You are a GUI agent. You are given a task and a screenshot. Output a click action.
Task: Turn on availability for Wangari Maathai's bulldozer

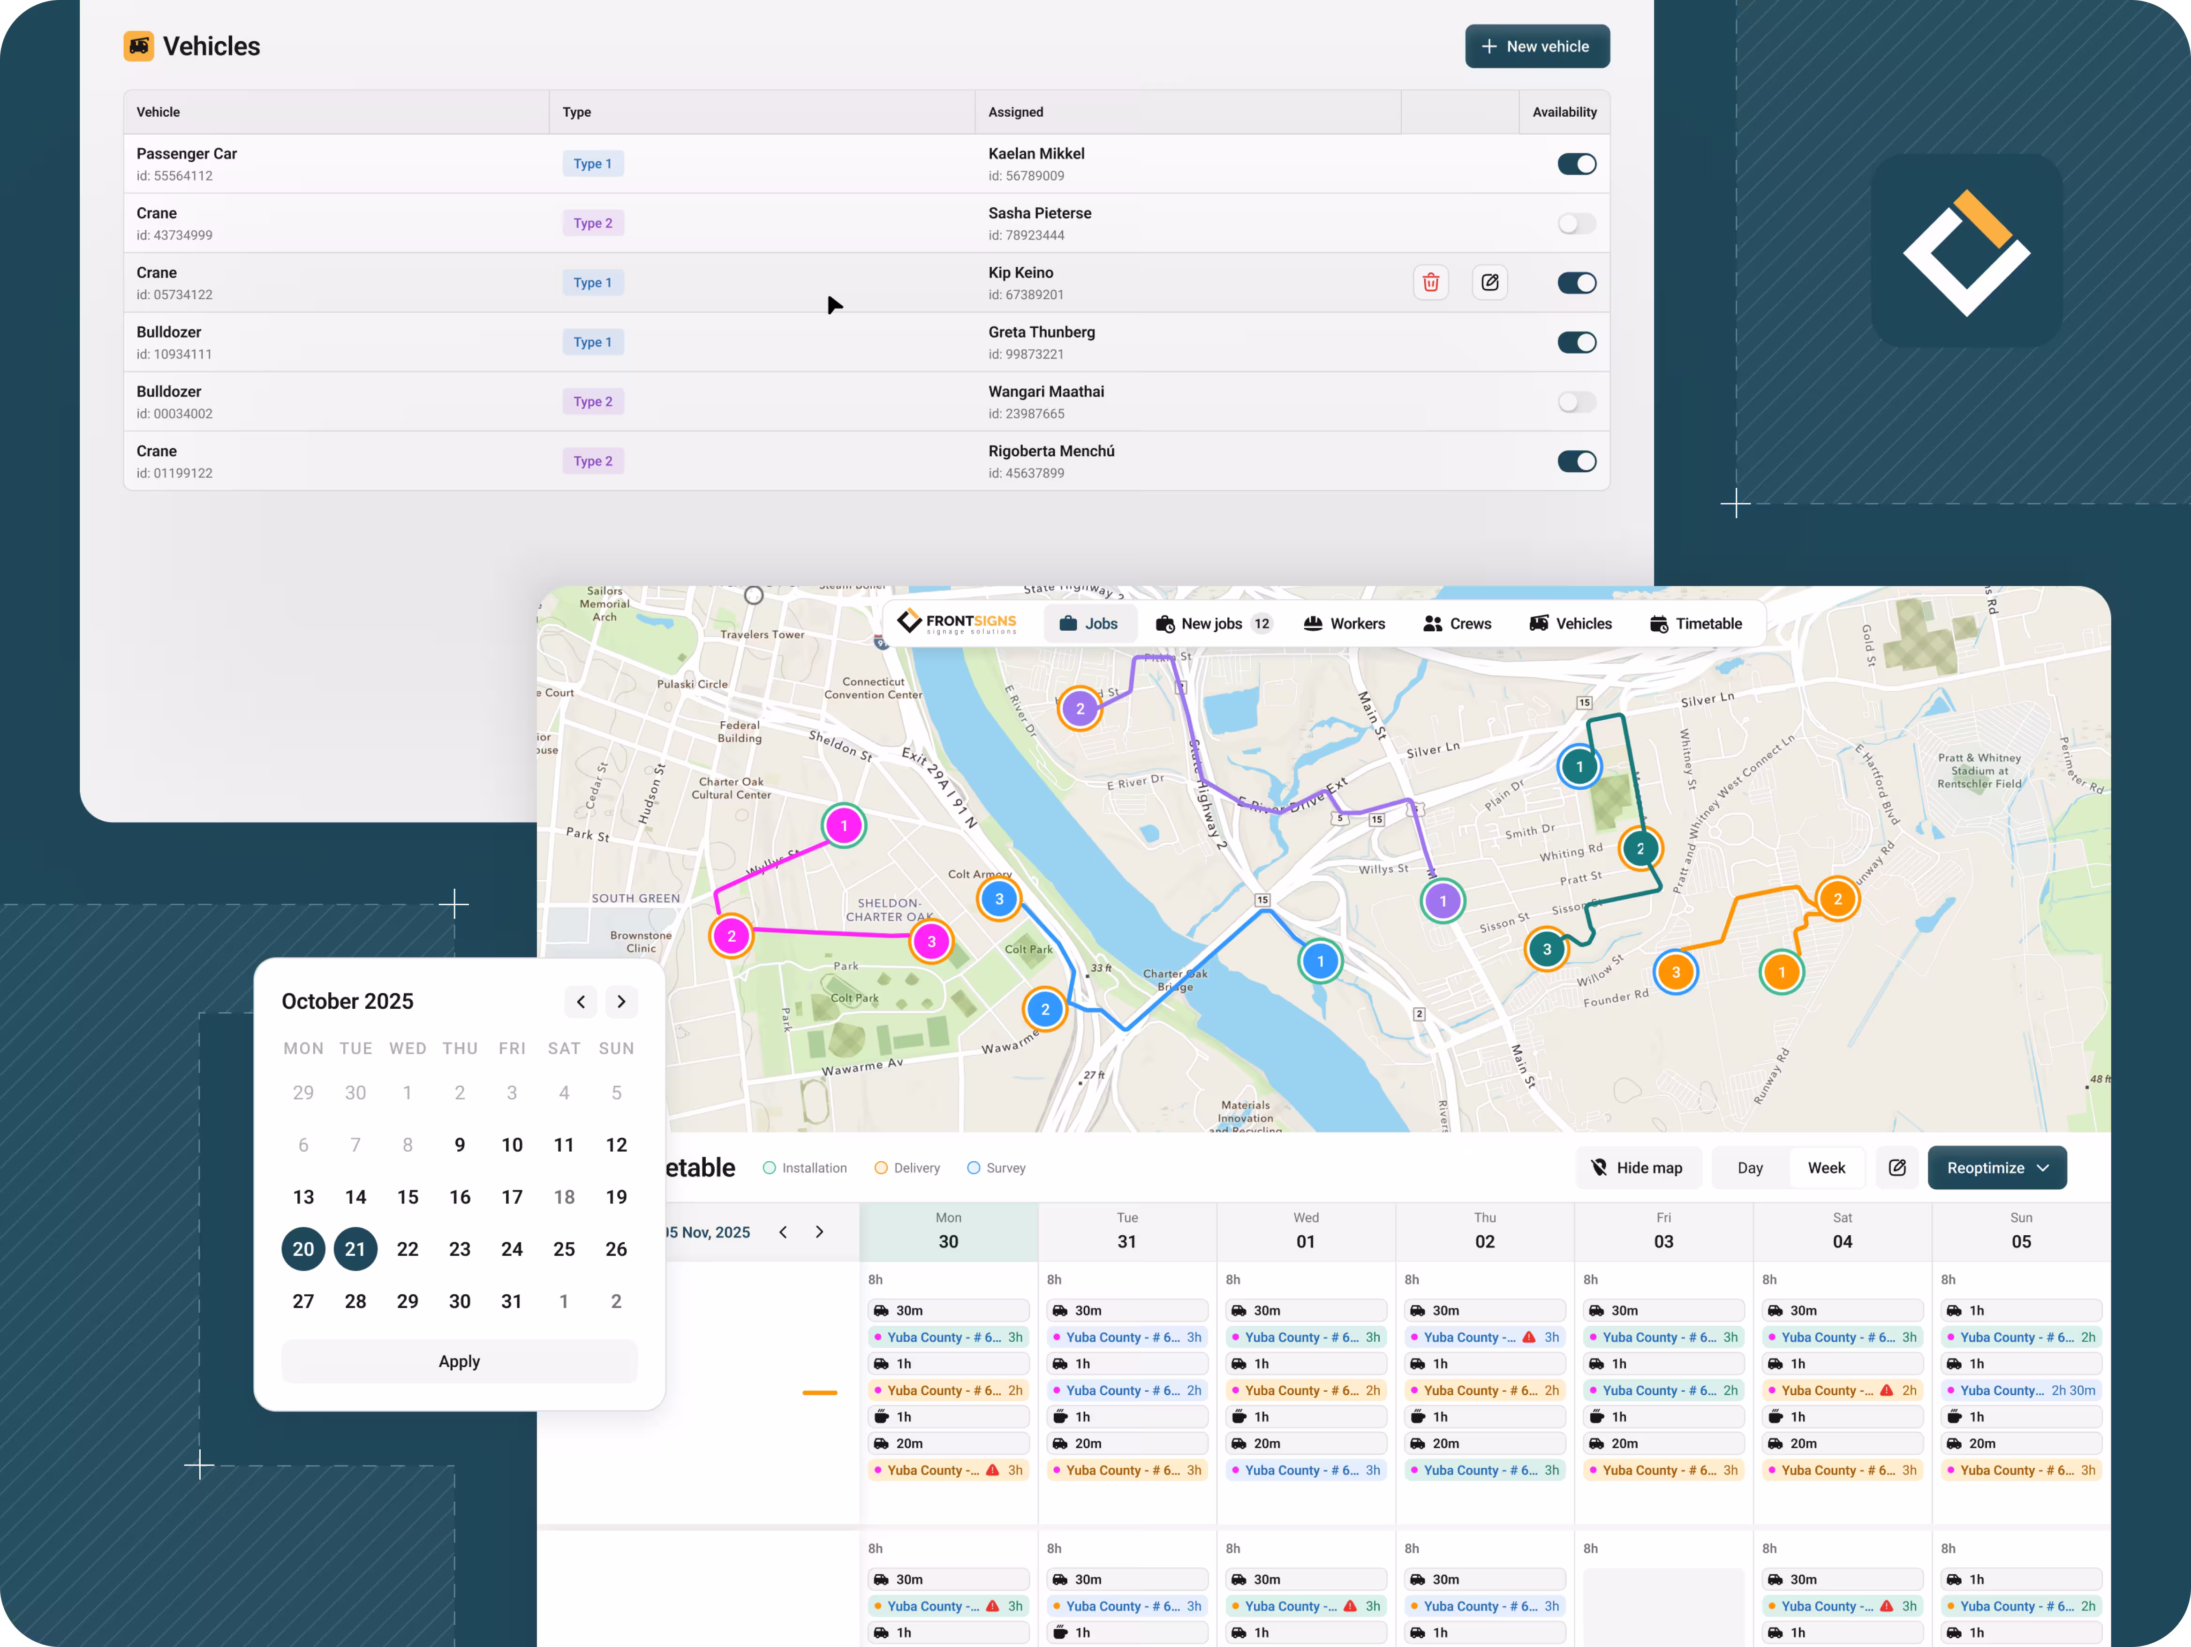(x=1576, y=402)
